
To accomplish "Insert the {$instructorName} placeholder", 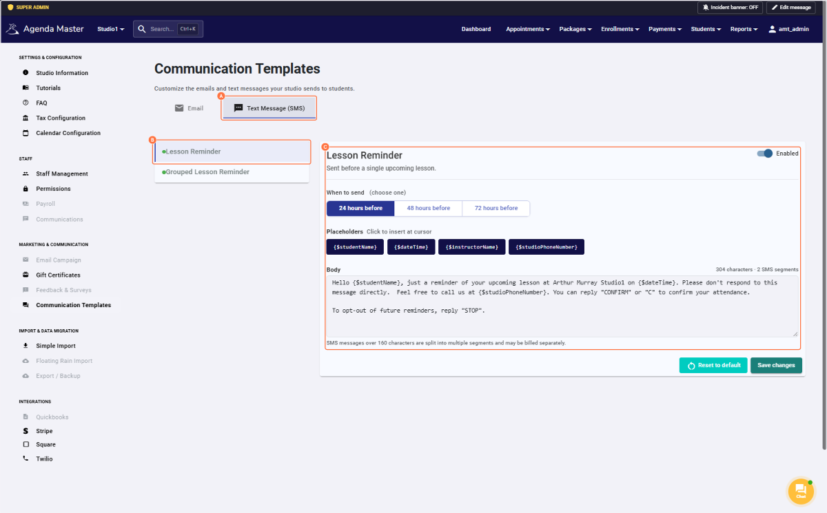I will click(472, 247).
